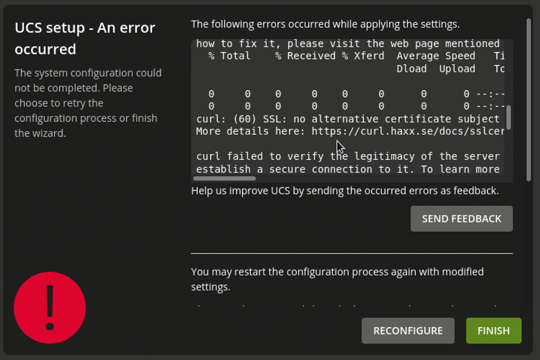Select the curl: (60) SSL error line
The image size is (540, 360).
tap(347, 118)
